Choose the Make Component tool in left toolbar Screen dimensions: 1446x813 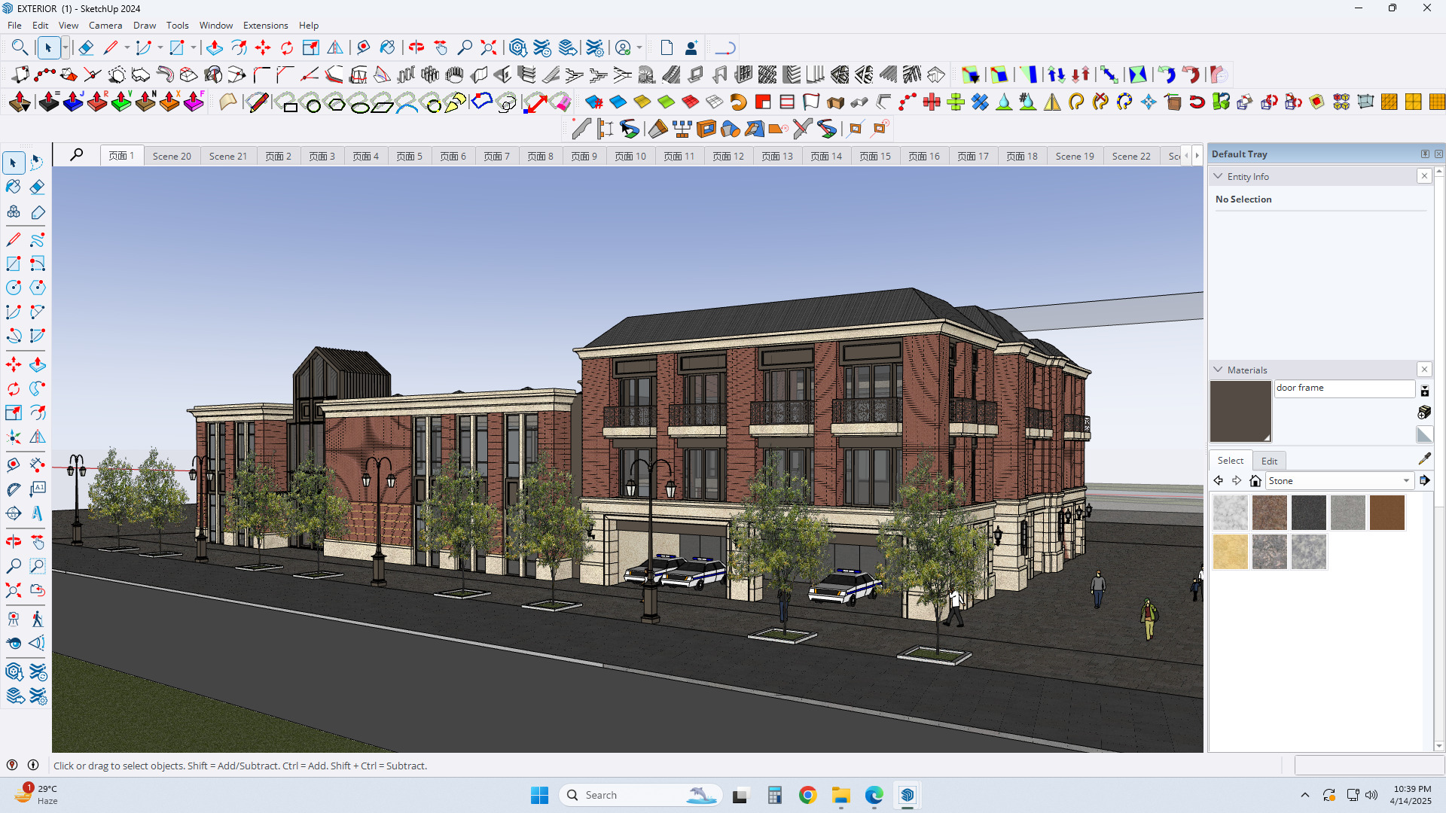pyautogui.click(x=14, y=212)
